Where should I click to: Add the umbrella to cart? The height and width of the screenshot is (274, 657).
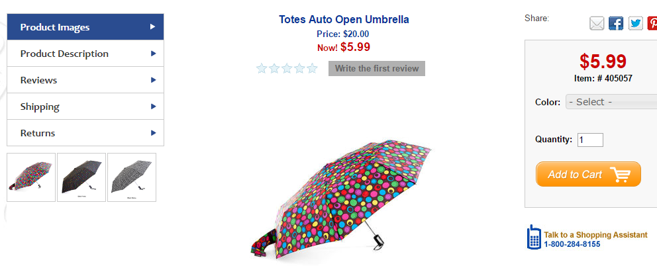click(588, 174)
